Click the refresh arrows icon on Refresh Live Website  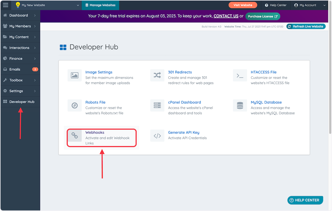290,26
